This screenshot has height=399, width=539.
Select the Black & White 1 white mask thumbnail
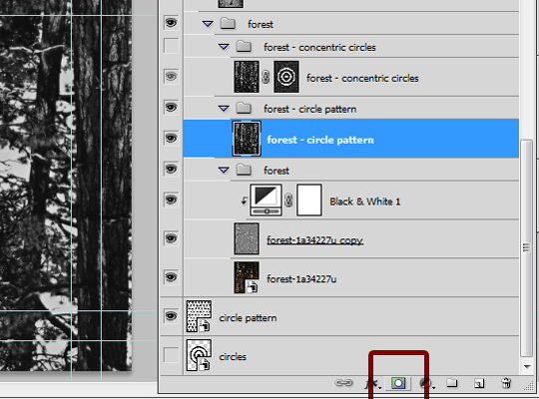pyautogui.click(x=309, y=200)
